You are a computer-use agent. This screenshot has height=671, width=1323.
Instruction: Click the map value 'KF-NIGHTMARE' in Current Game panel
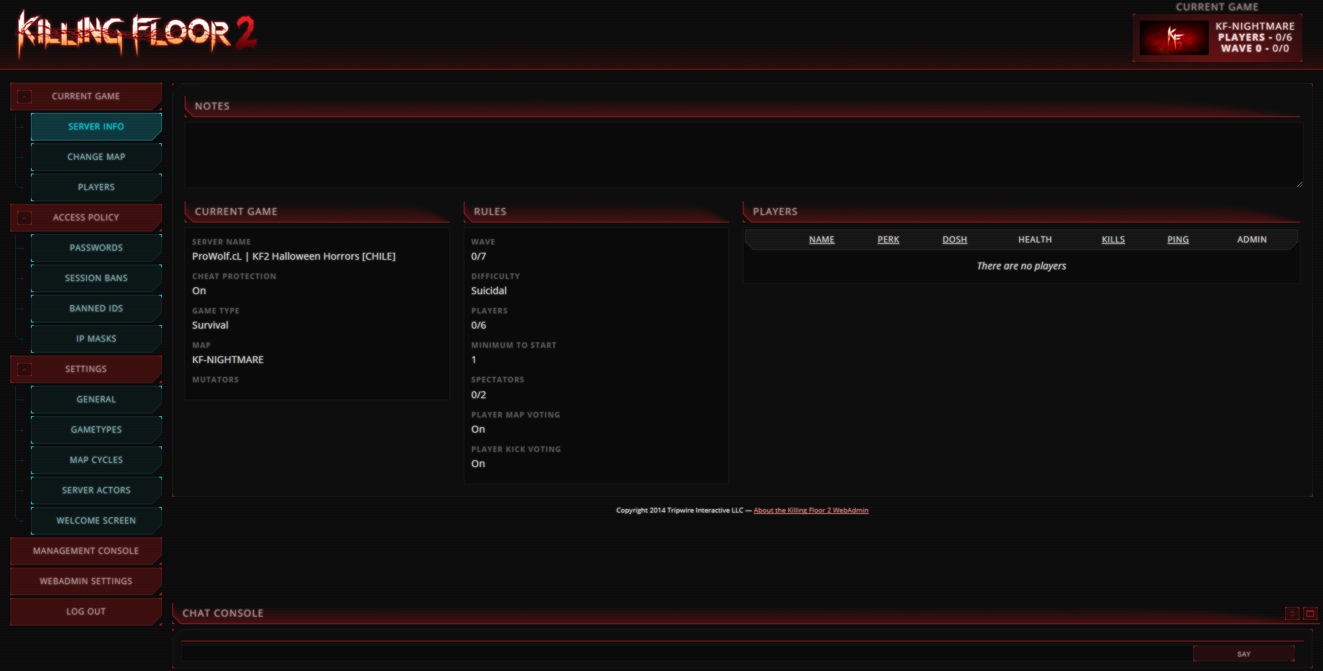(x=228, y=360)
